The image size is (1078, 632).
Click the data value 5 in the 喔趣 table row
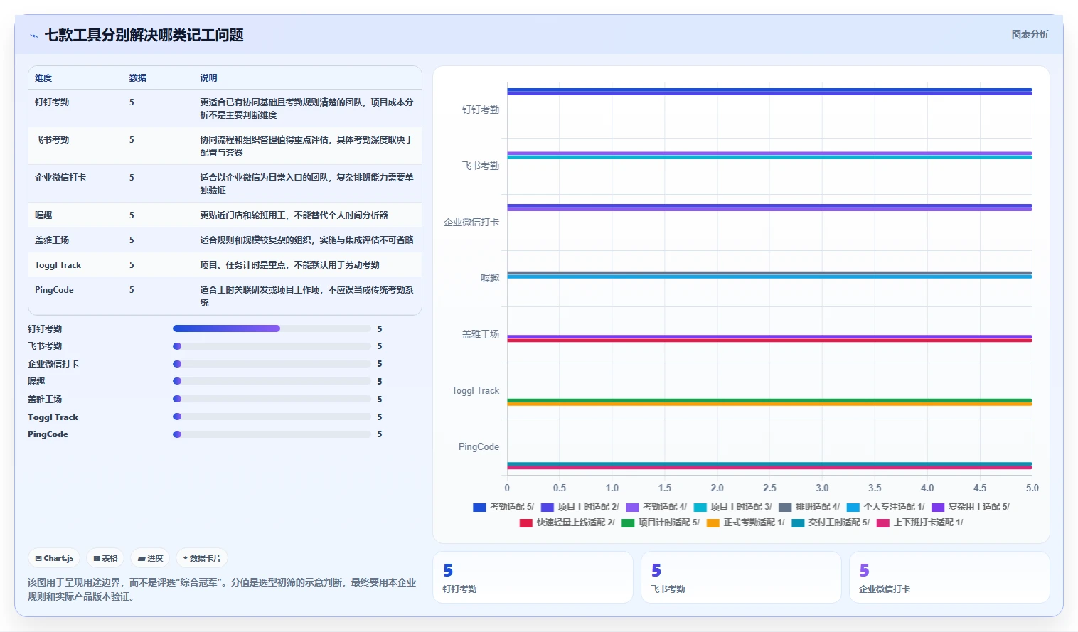[132, 215]
